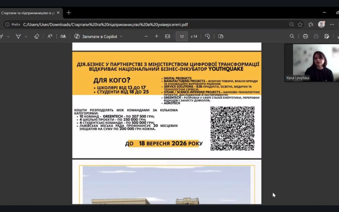
Task: Focus the page number field showing 12
Action: pyautogui.click(x=182, y=36)
